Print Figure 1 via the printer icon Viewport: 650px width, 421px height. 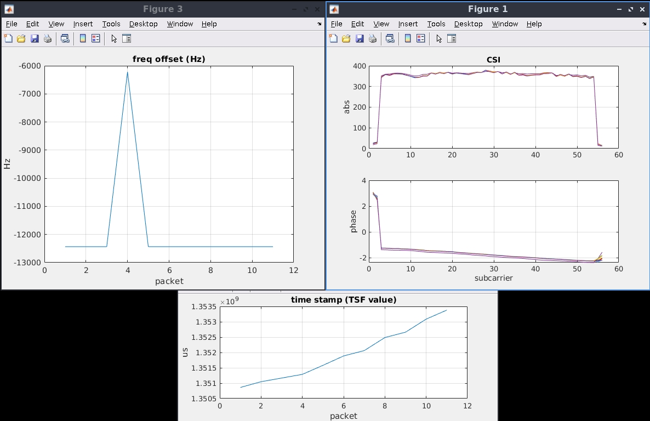click(x=373, y=38)
